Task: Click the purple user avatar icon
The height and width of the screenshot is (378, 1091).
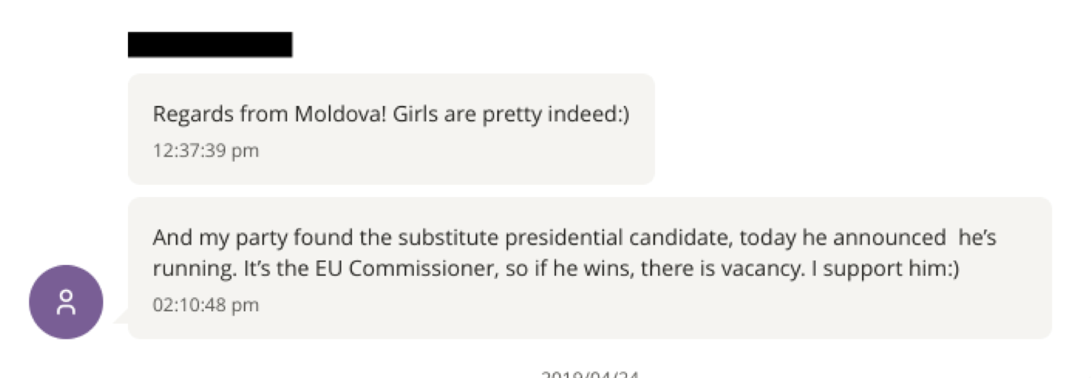Action: pyautogui.click(x=66, y=302)
